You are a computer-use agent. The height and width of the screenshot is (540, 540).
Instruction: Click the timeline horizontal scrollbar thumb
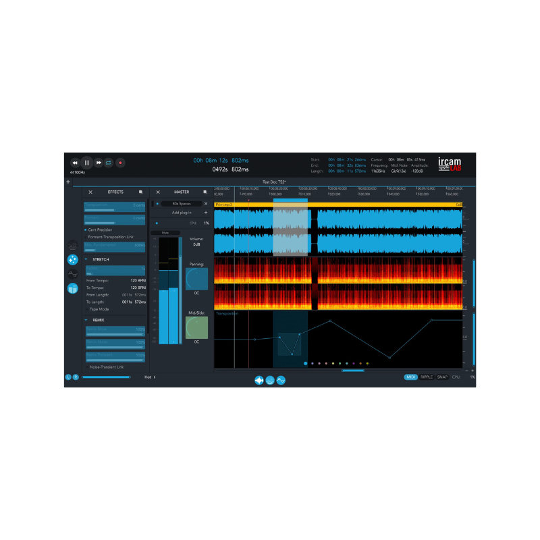click(x=353, y=371)
